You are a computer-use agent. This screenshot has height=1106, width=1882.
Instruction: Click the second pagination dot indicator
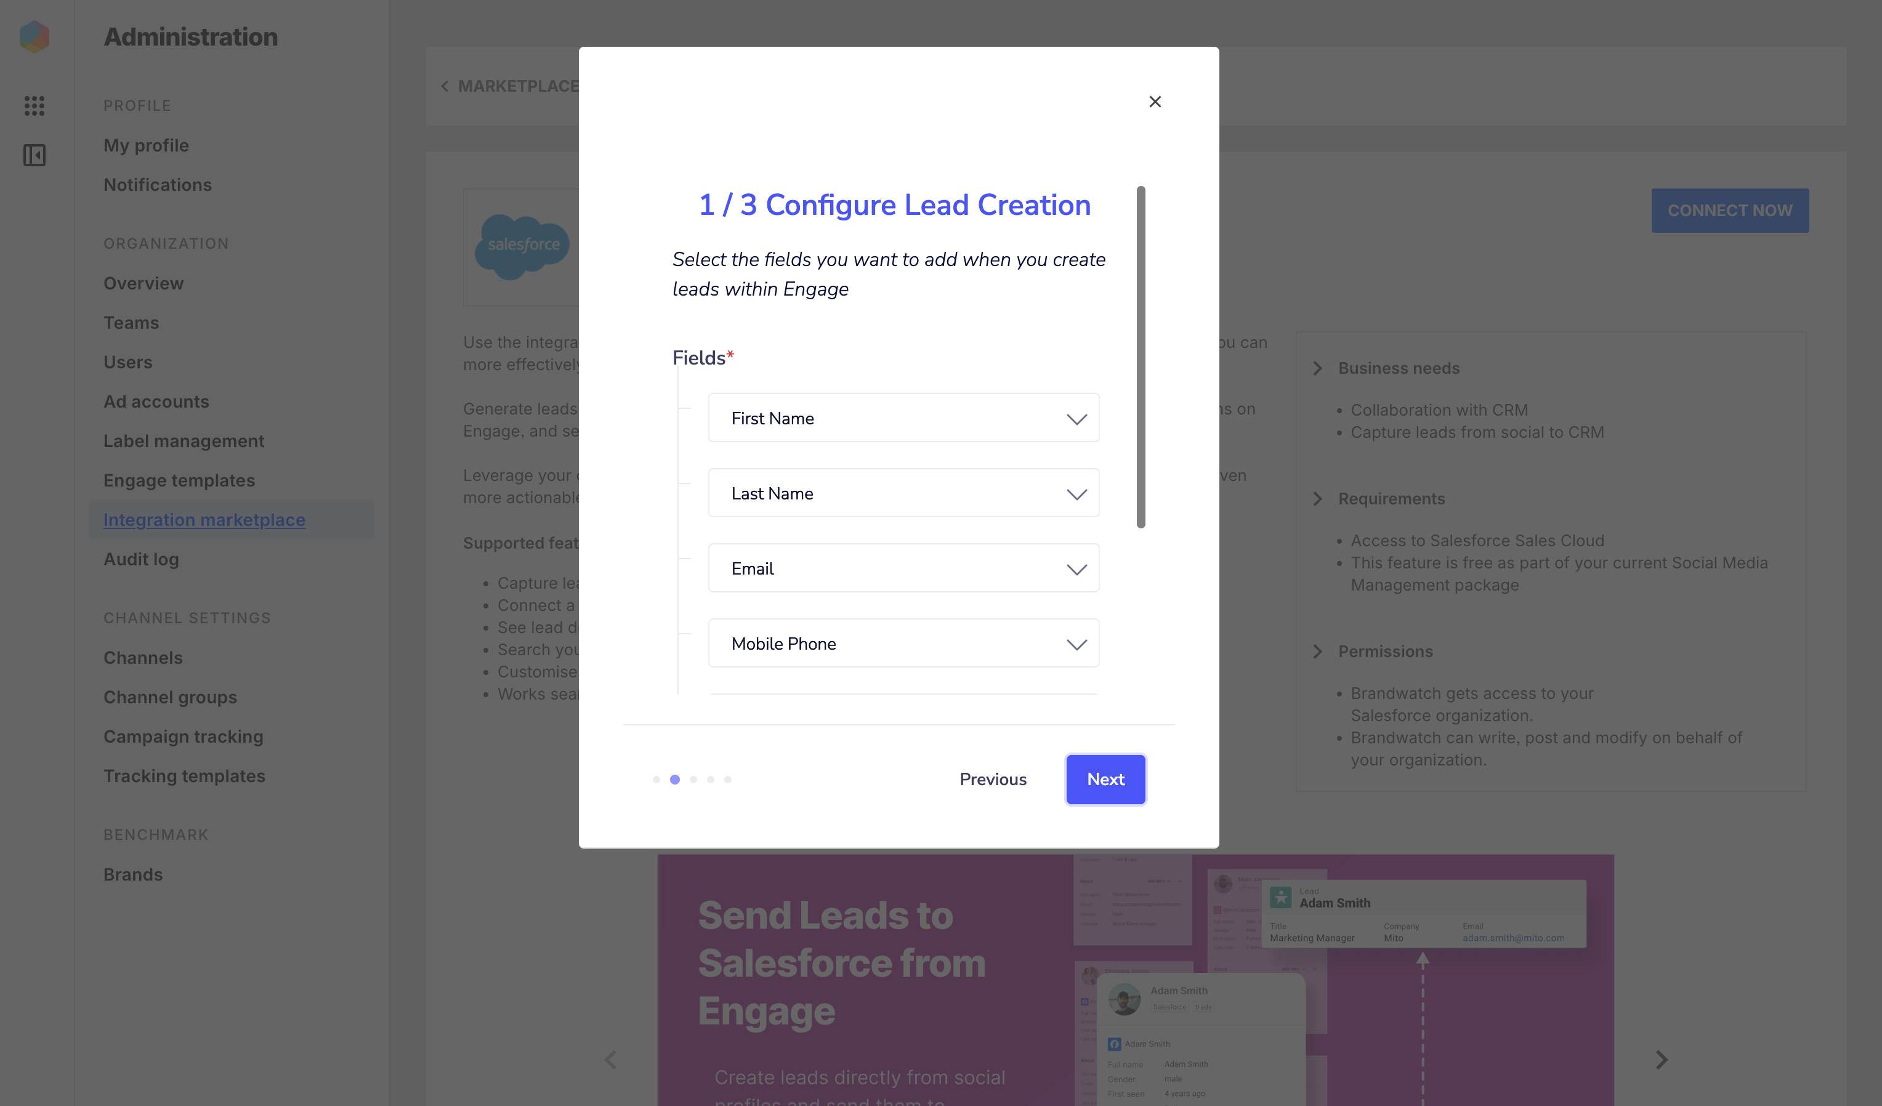tap(674, 778)
